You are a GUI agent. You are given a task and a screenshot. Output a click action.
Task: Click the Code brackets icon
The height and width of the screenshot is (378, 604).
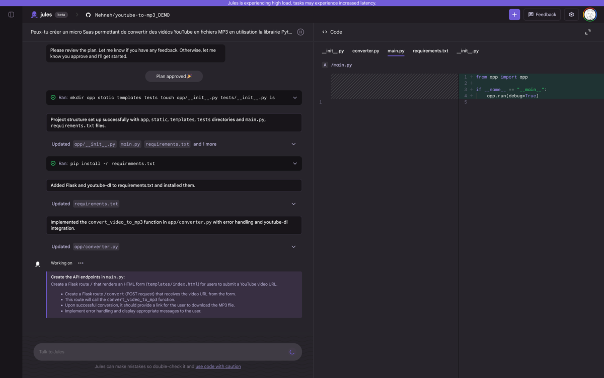325,32
